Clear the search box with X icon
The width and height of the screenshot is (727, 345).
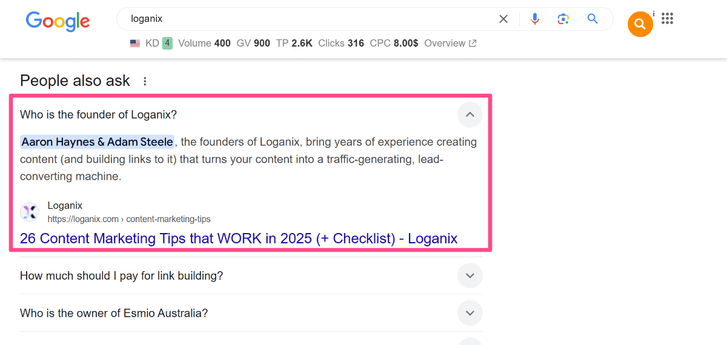tap(503, 19)
